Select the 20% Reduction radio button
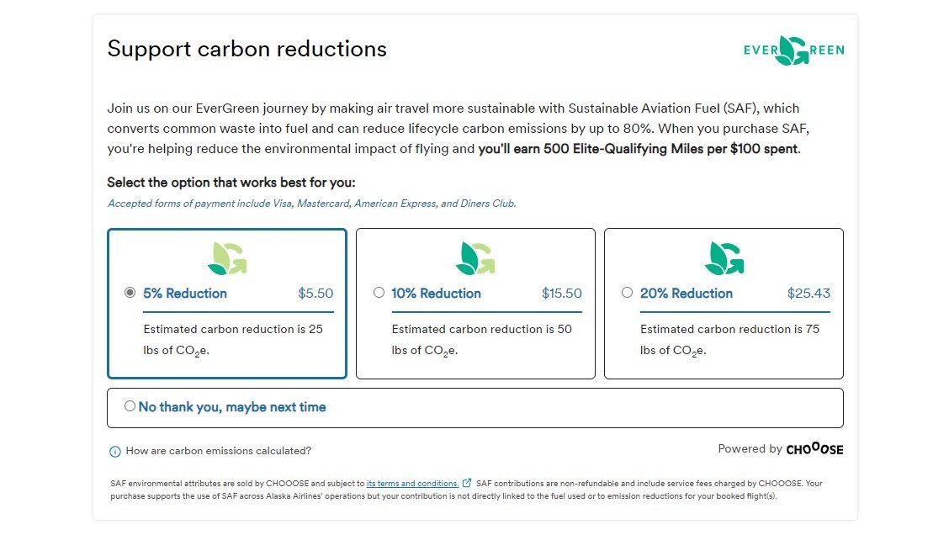This screenshot has height=535, width=949. [627, 293]
